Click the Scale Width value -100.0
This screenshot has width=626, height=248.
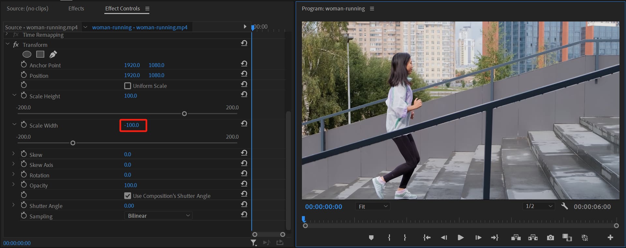pos(132,125)
